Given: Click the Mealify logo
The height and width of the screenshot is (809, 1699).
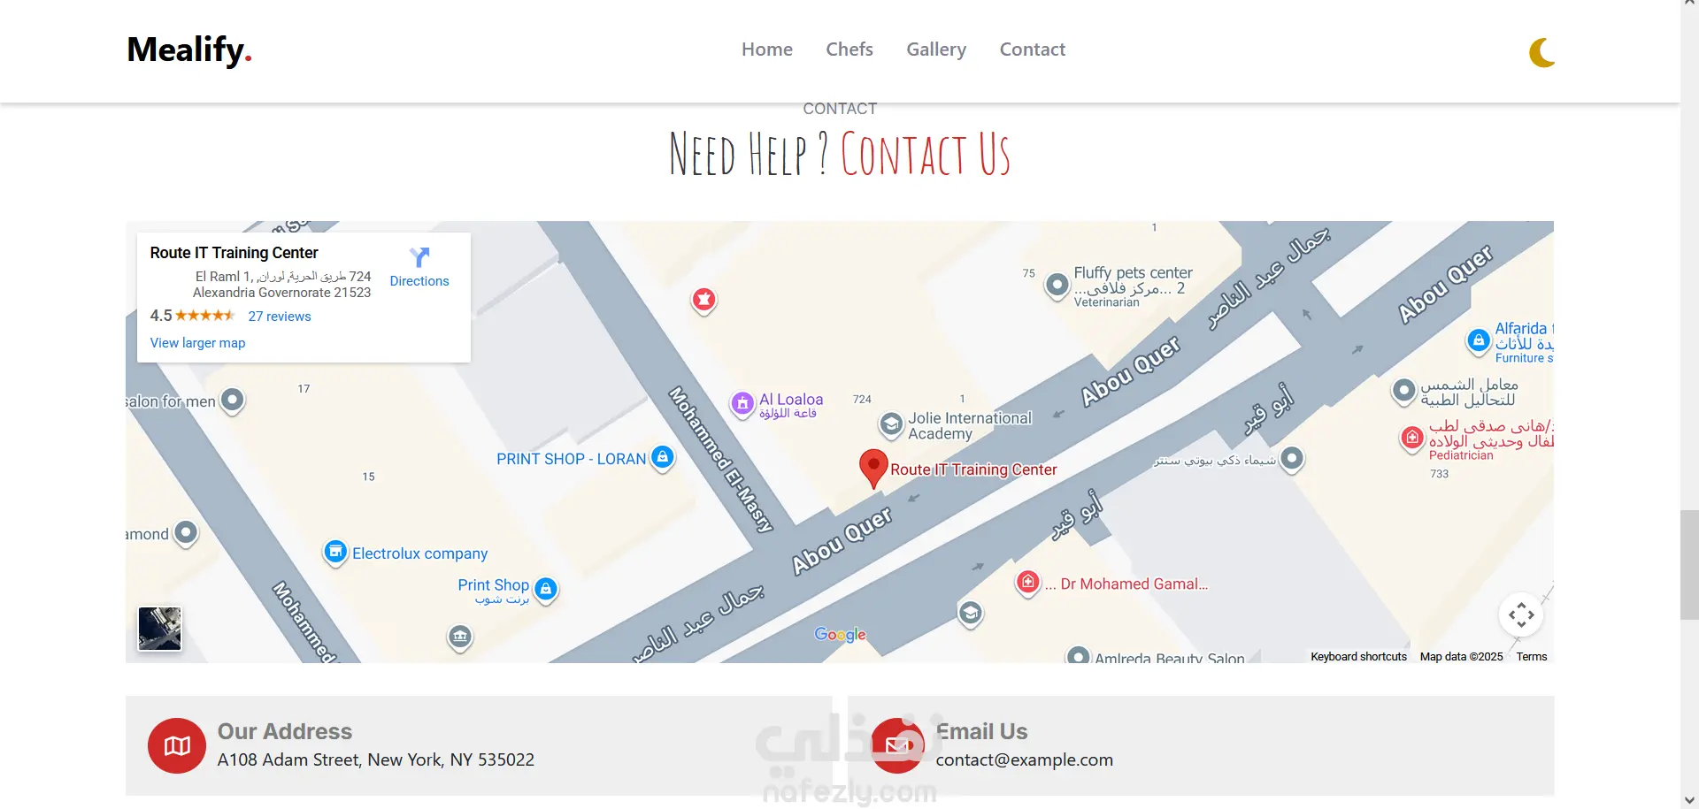Looking at the screenshot, I should [189, 50].
